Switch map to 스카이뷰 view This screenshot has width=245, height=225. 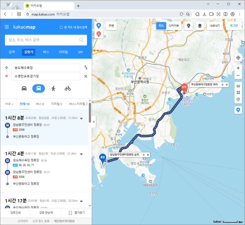pyautogui.click(x=173, y=26)
